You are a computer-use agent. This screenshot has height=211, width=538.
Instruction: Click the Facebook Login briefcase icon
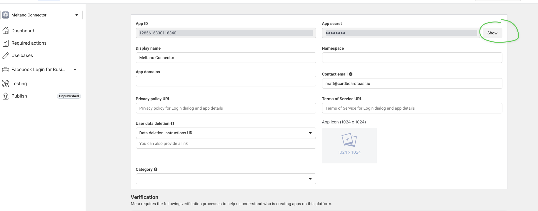coord(6,70)
